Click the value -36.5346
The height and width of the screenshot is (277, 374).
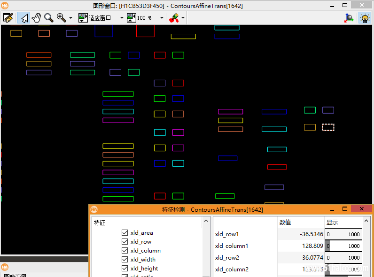(311, 234)
